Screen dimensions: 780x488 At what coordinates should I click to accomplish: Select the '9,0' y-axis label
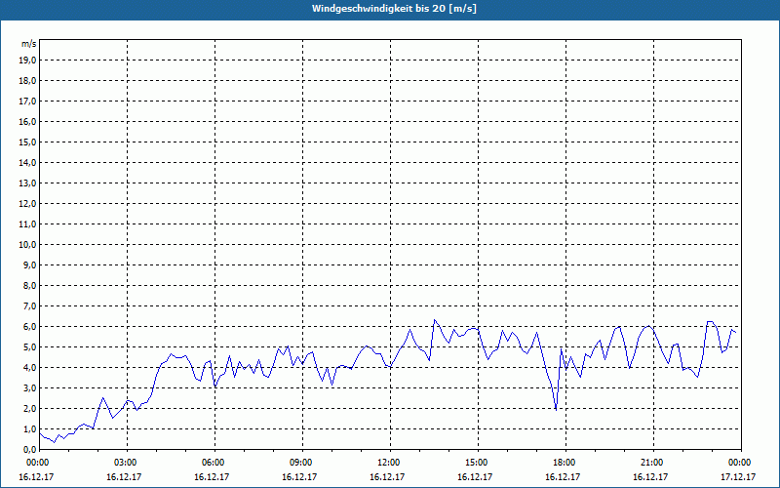(x=29, y=264)
